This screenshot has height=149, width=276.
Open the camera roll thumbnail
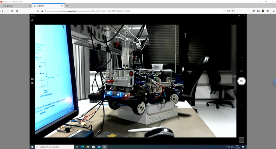tap(241, 140)
